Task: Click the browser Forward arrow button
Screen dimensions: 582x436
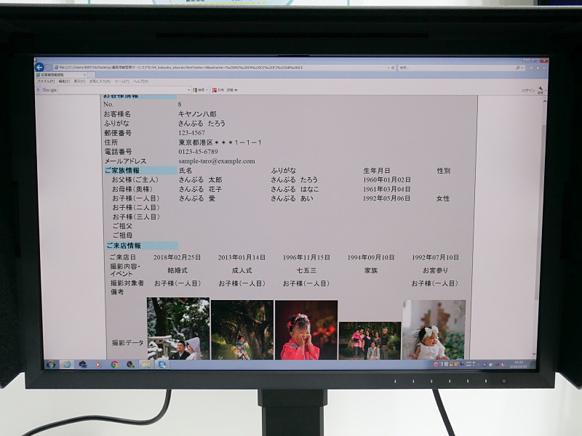Action: click(49, 68)
